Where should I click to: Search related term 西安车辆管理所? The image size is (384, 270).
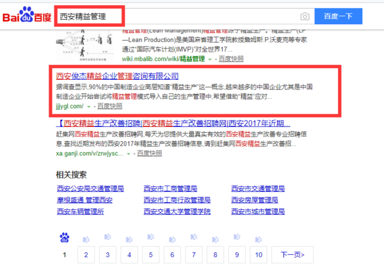[81, 212]
